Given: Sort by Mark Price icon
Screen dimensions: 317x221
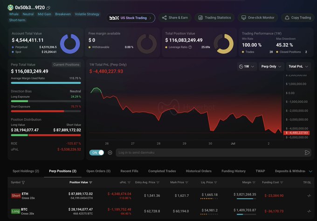Looking at the screenshot, I should [186, 182].
